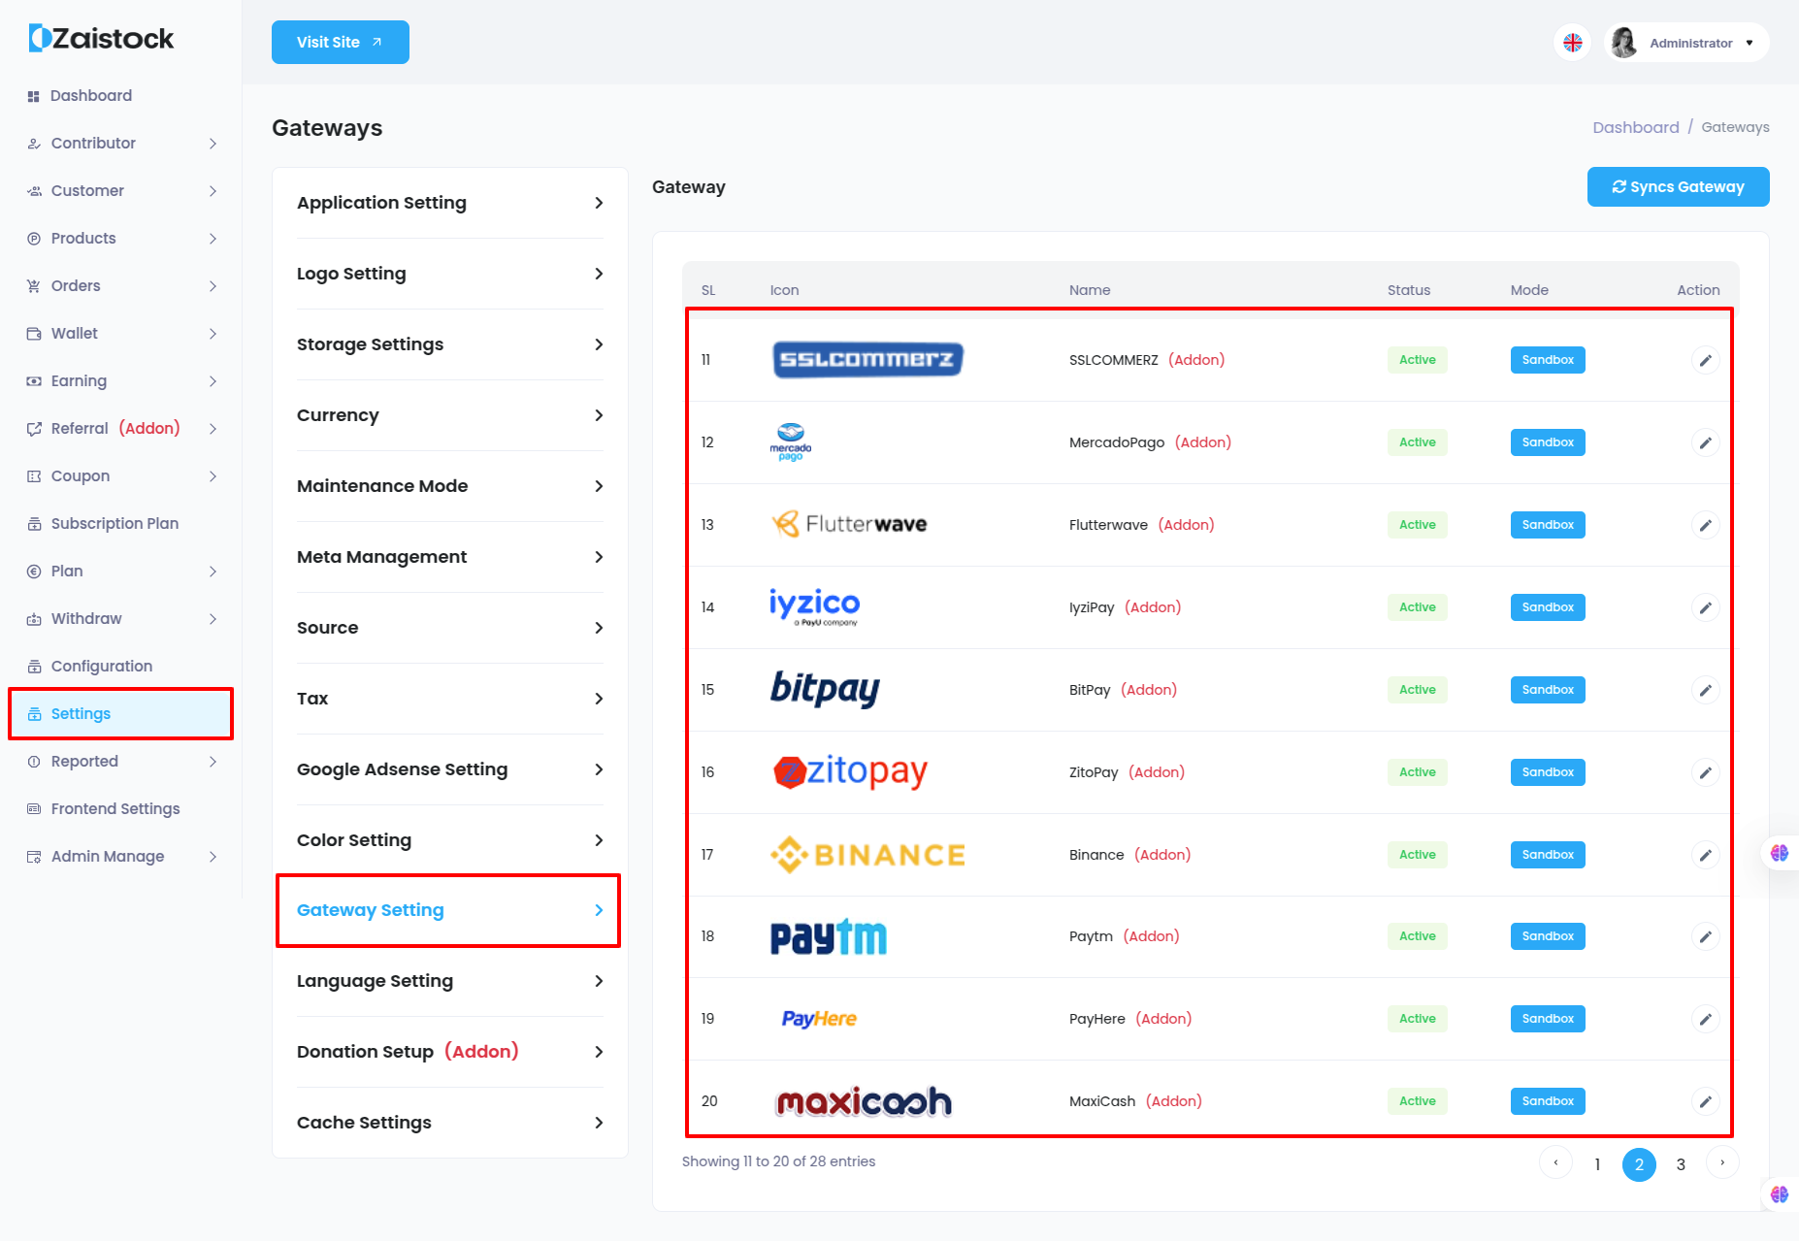Image resolution: width=1799 pixels, height=1242 pixels.
Task: Open Color Setting section
Action: [x=449, y=840]
